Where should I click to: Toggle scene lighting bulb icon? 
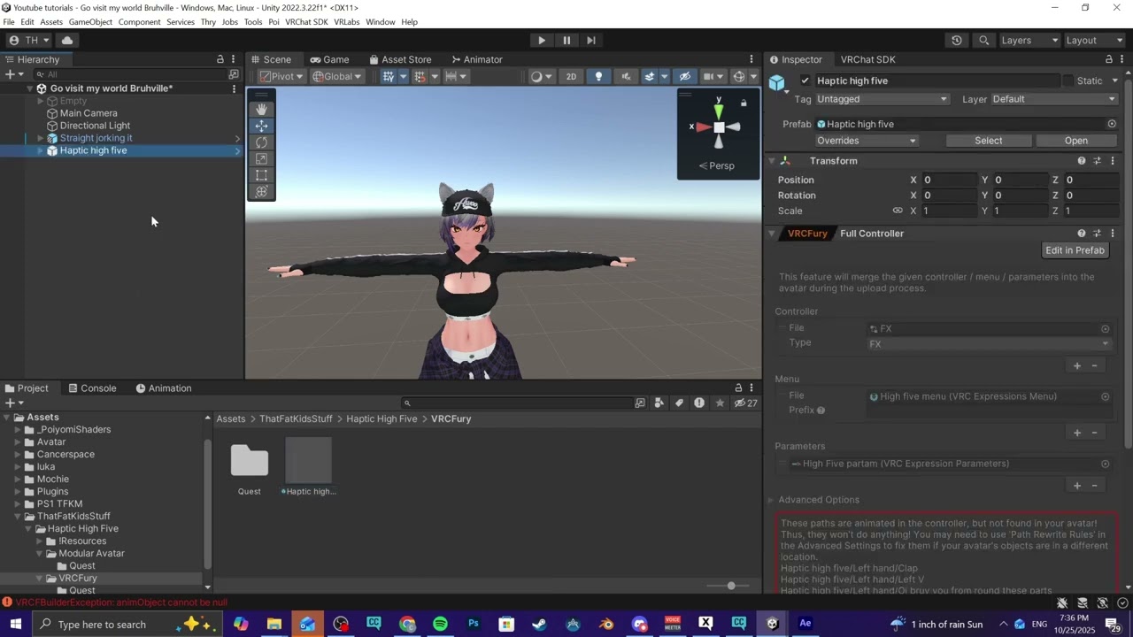pyautogui.click(x=598, y=77)
